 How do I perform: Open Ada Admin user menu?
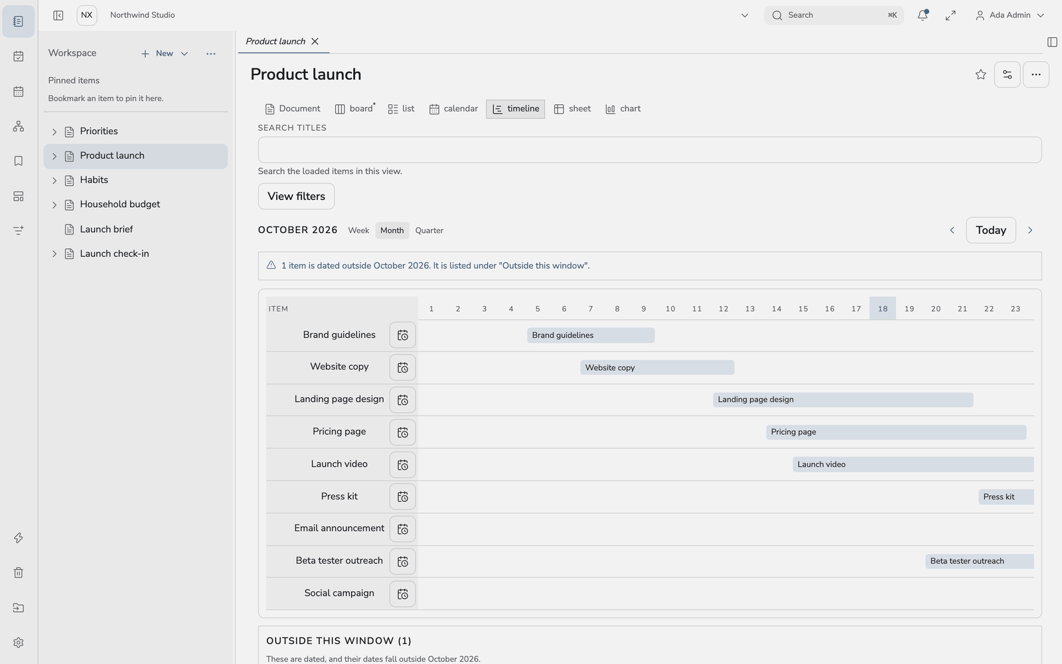1010,15
